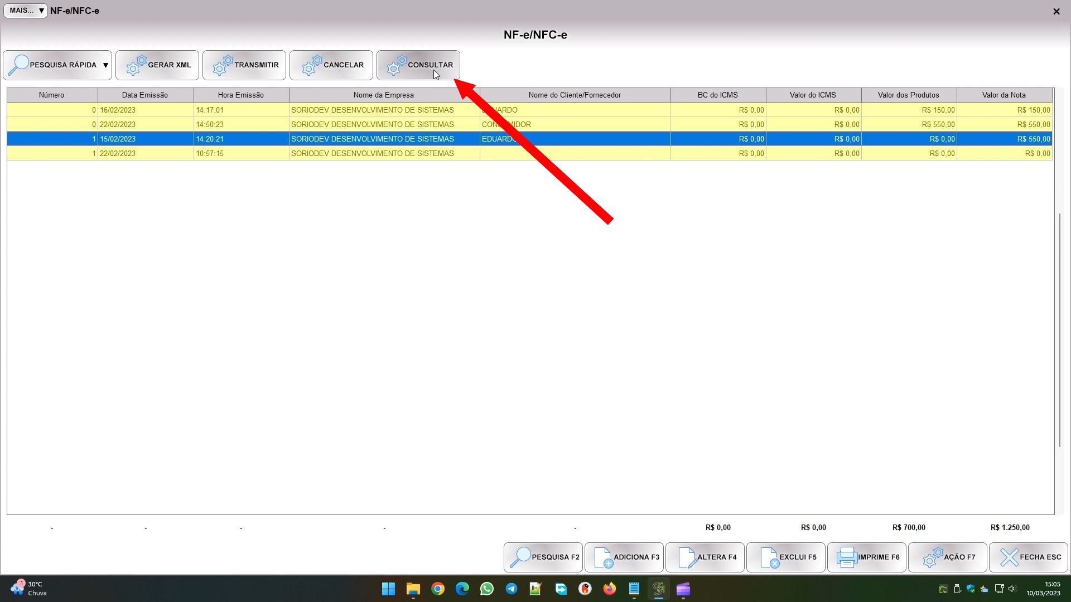
Task: Sort by the Data Emissão column header
Action: tap(145, 95)
